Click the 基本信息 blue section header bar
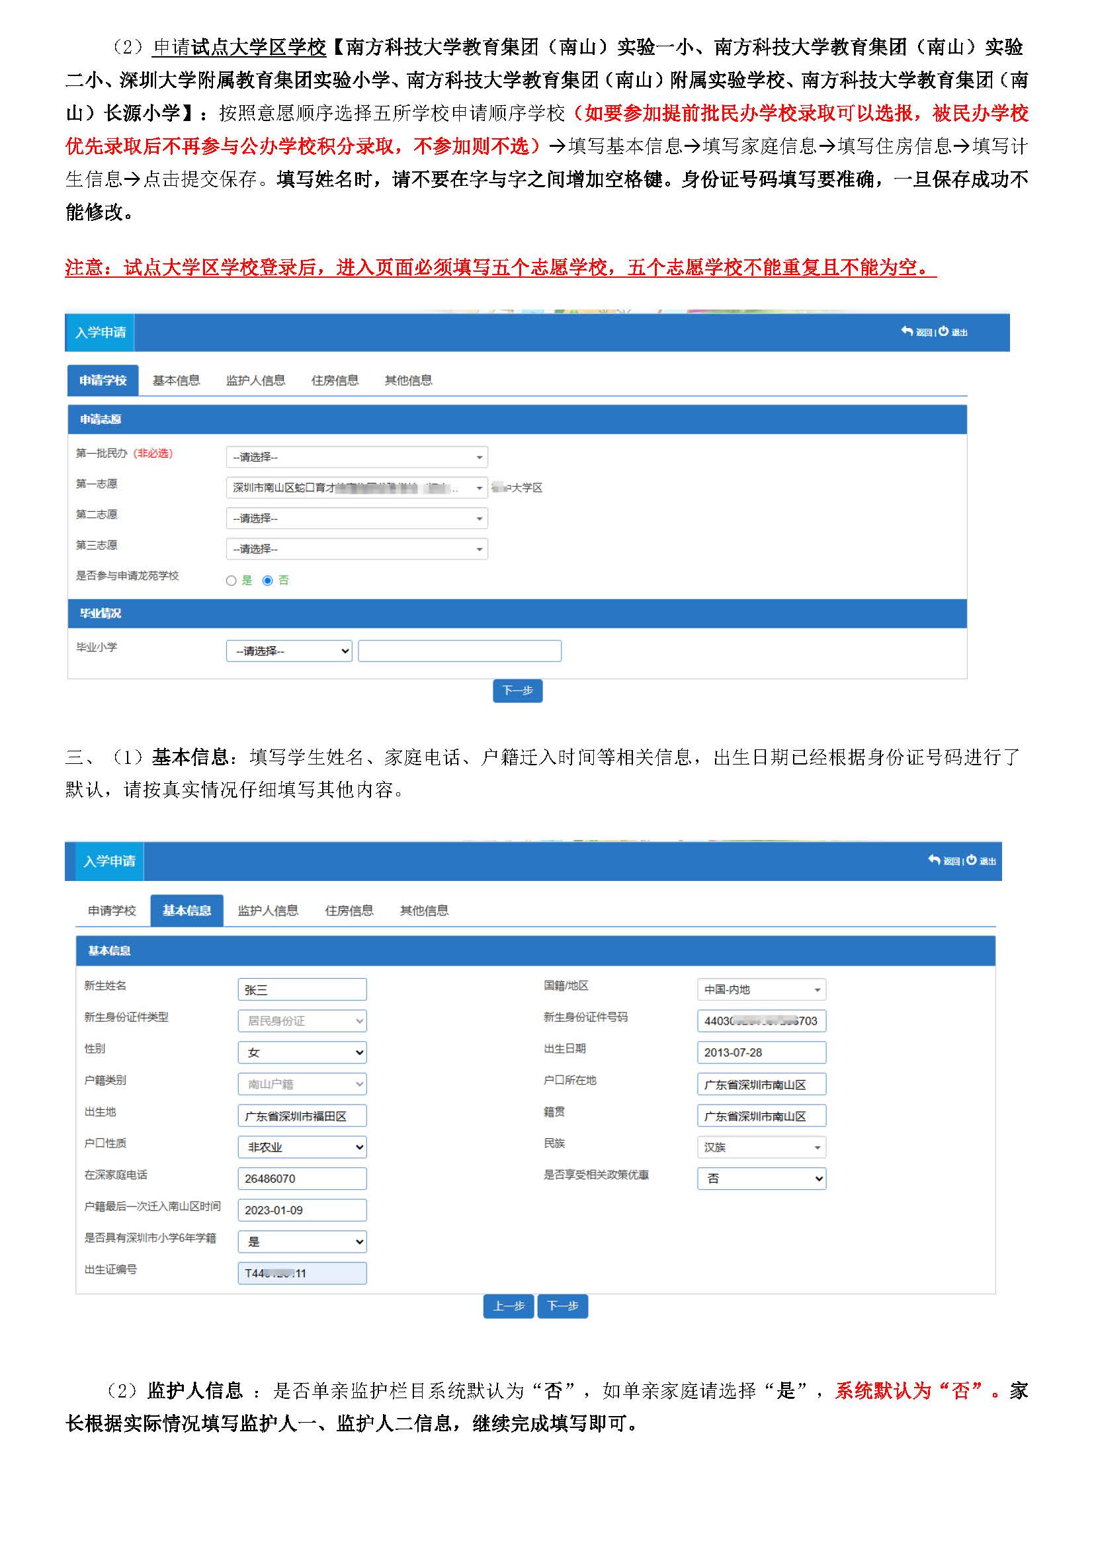Image resolution: width=1094 pixels, height=1547 pixels. click(x=536, y=950)
